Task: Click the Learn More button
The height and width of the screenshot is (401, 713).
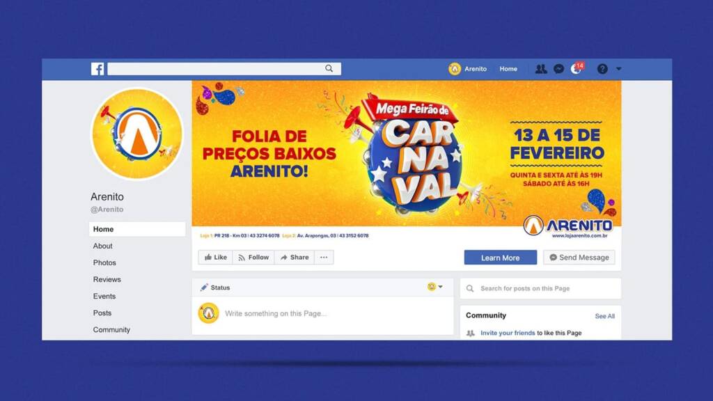Action: pos(500,258)
